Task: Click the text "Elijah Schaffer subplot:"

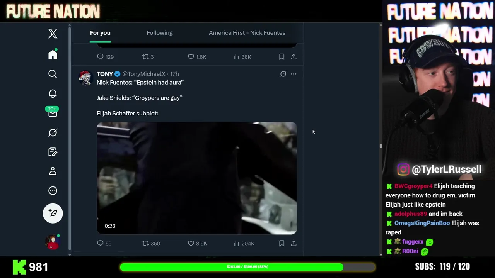Action: tap(127, 113)
